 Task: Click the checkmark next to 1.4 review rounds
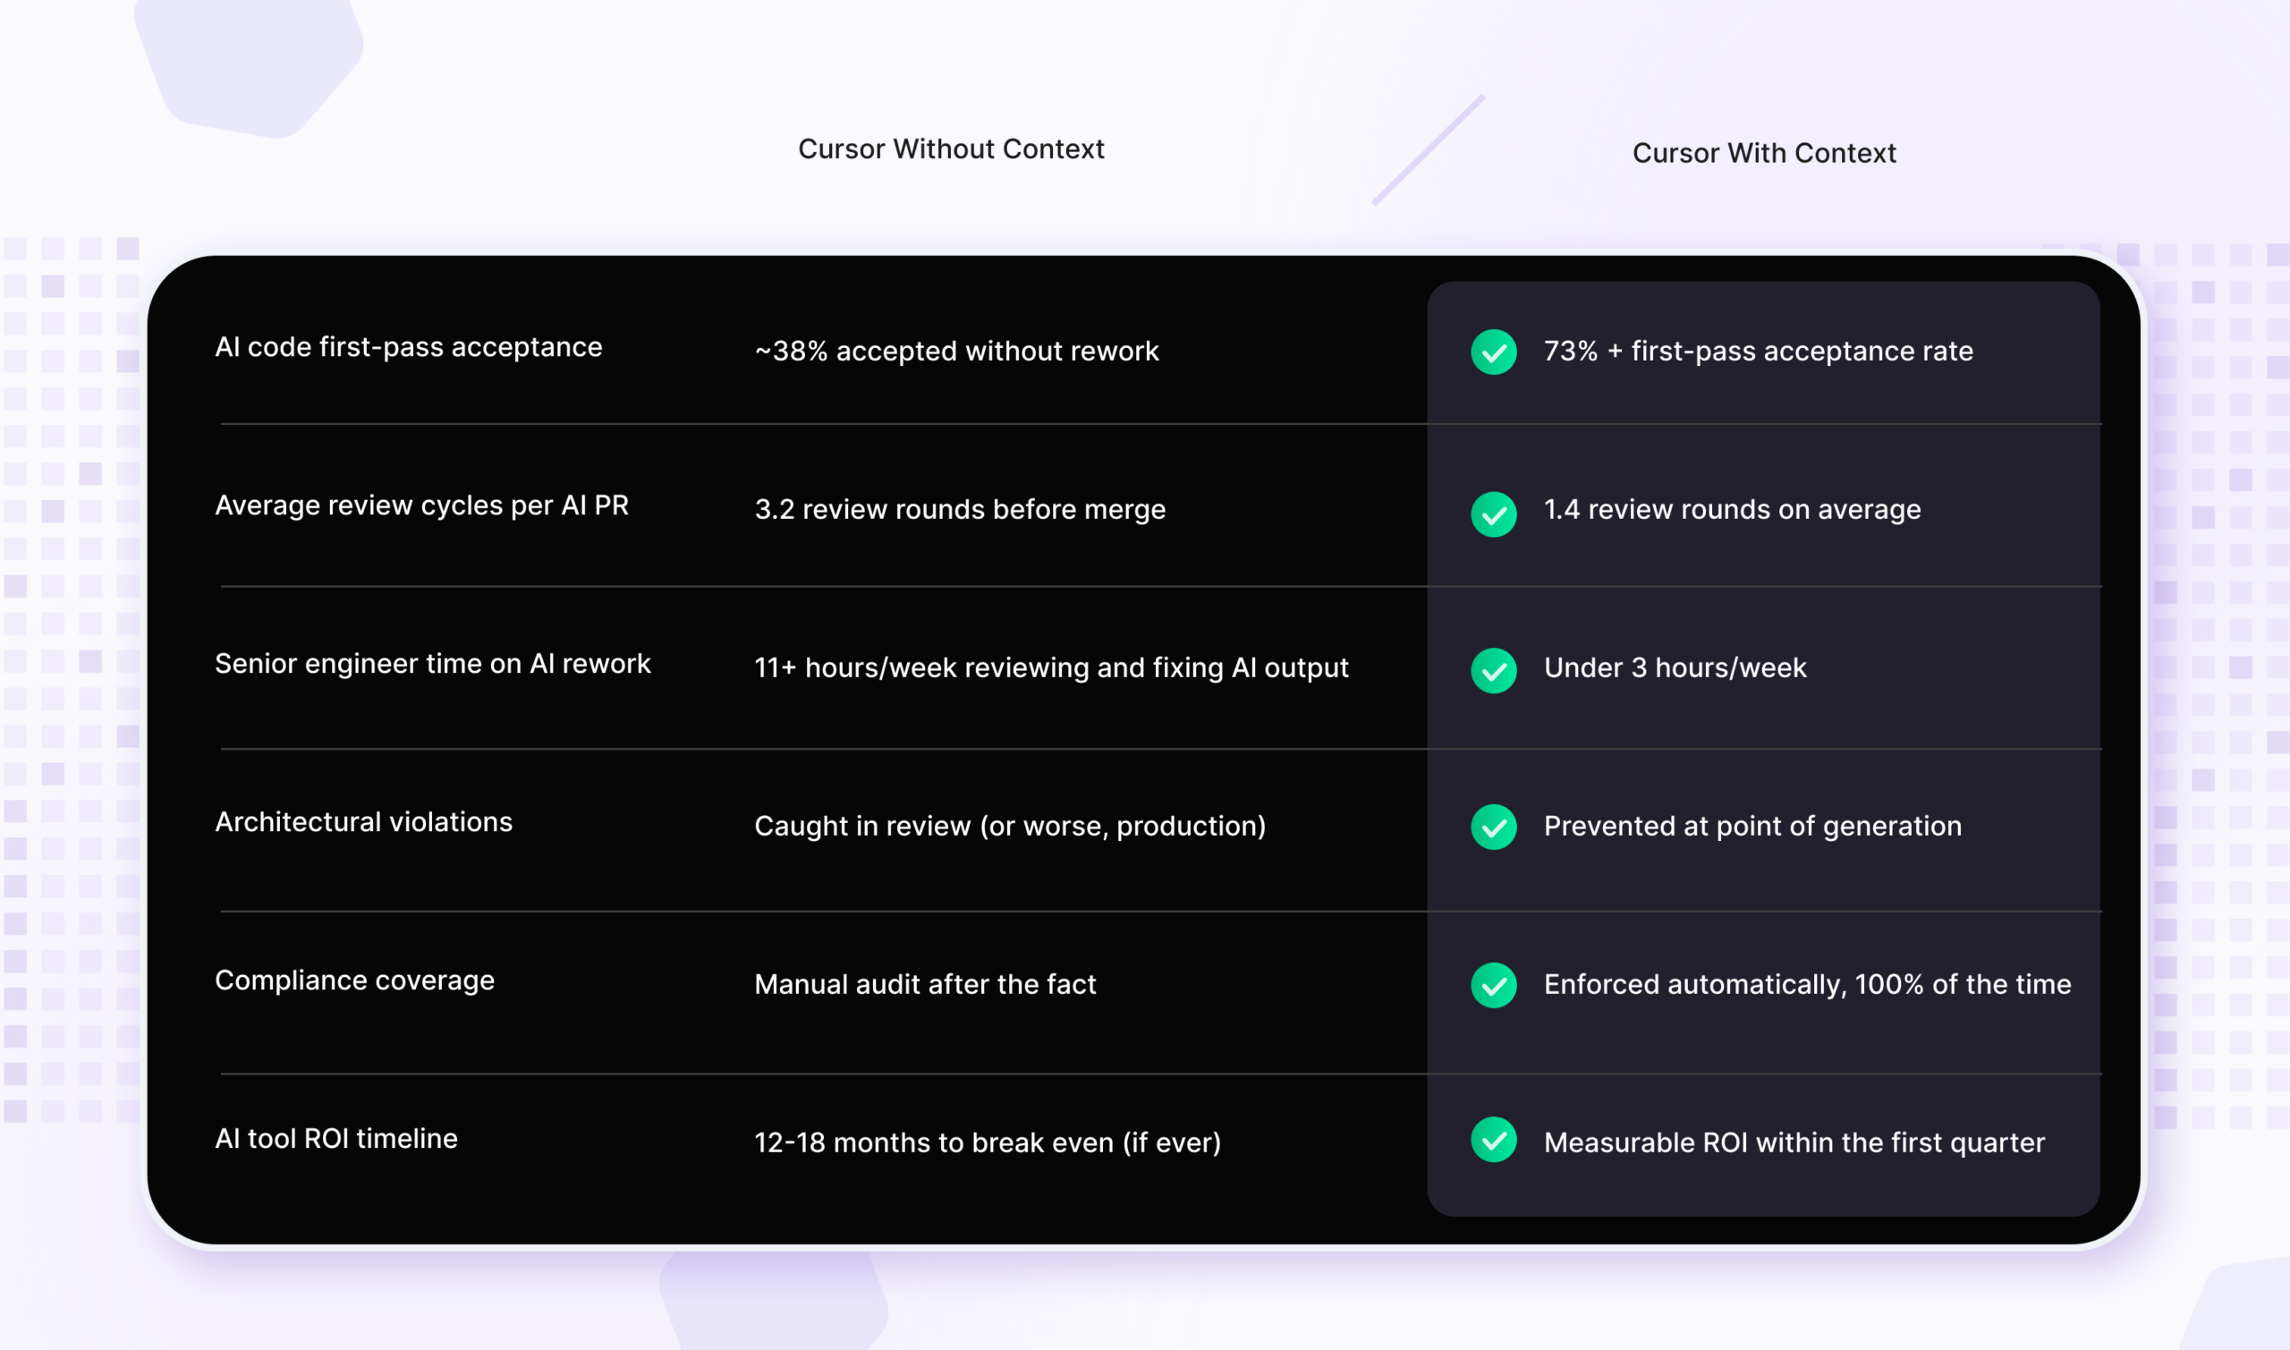pyautogui.click(x=1493, y=514)
